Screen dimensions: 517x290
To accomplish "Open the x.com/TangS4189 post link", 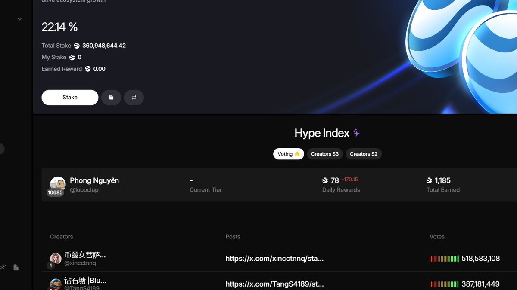I will (x=274, y=284).
